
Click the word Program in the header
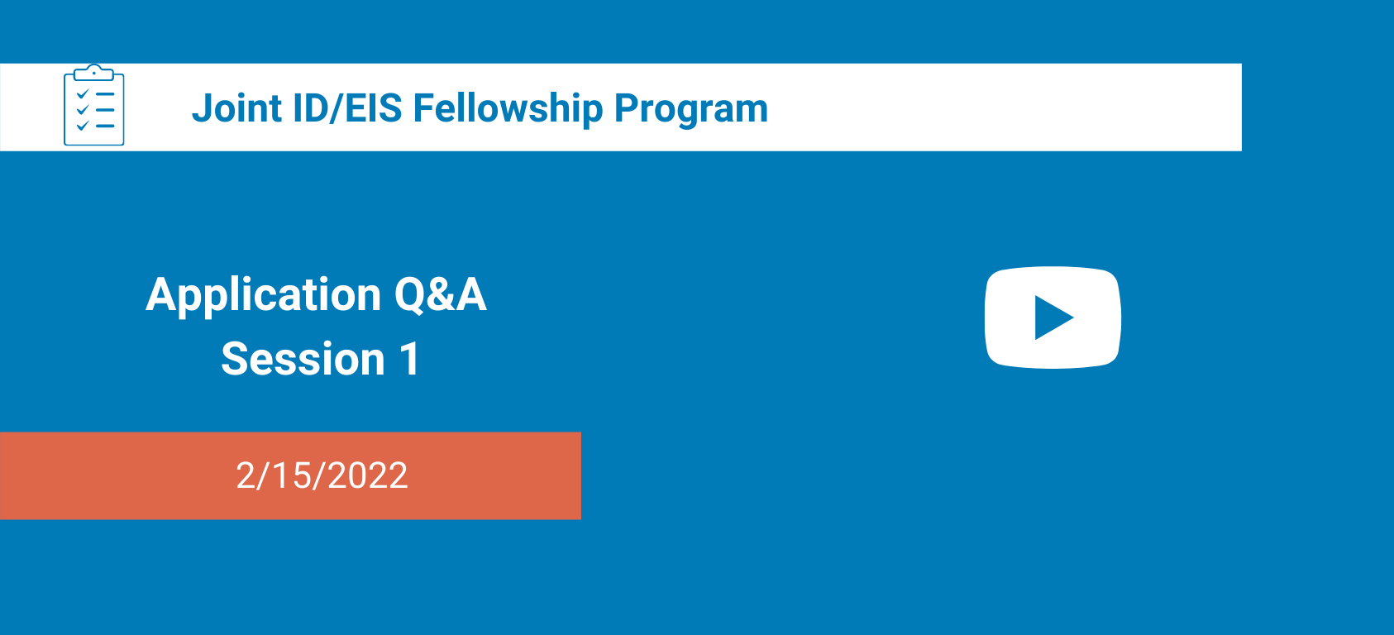(691, 108)
